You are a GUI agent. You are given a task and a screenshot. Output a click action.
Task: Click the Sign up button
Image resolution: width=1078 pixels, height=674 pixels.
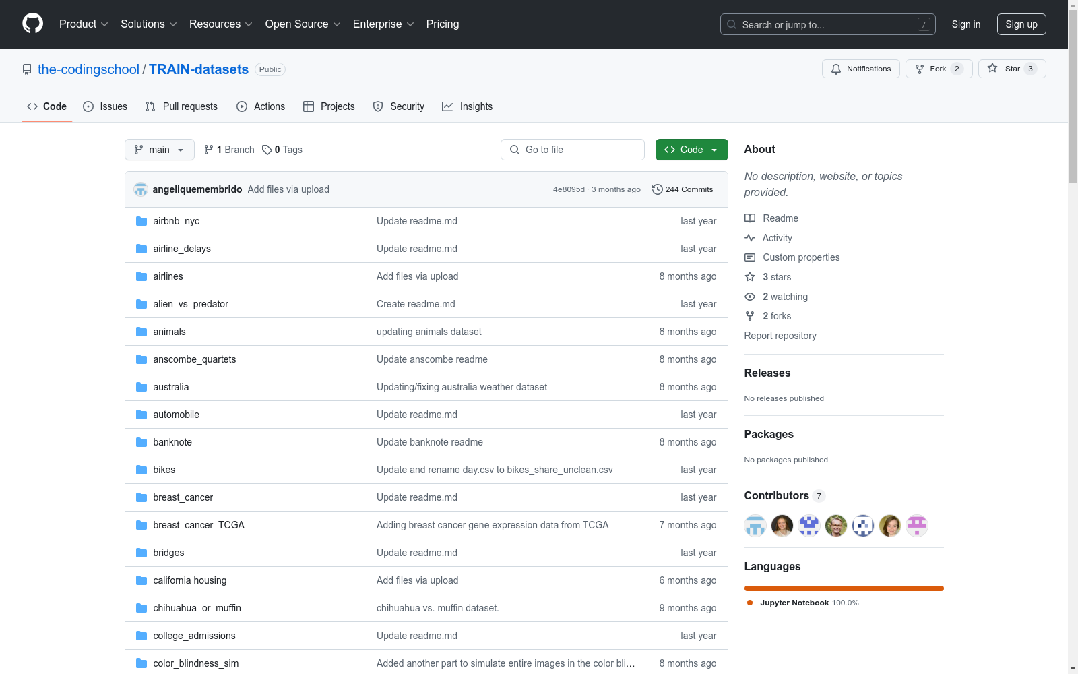(x=1021, y=24)
